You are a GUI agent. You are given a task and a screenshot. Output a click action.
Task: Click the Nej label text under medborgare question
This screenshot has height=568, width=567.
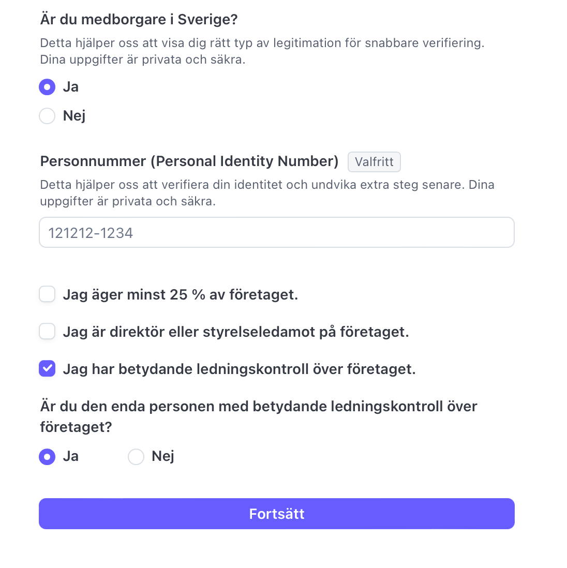[x=74, y=116]
